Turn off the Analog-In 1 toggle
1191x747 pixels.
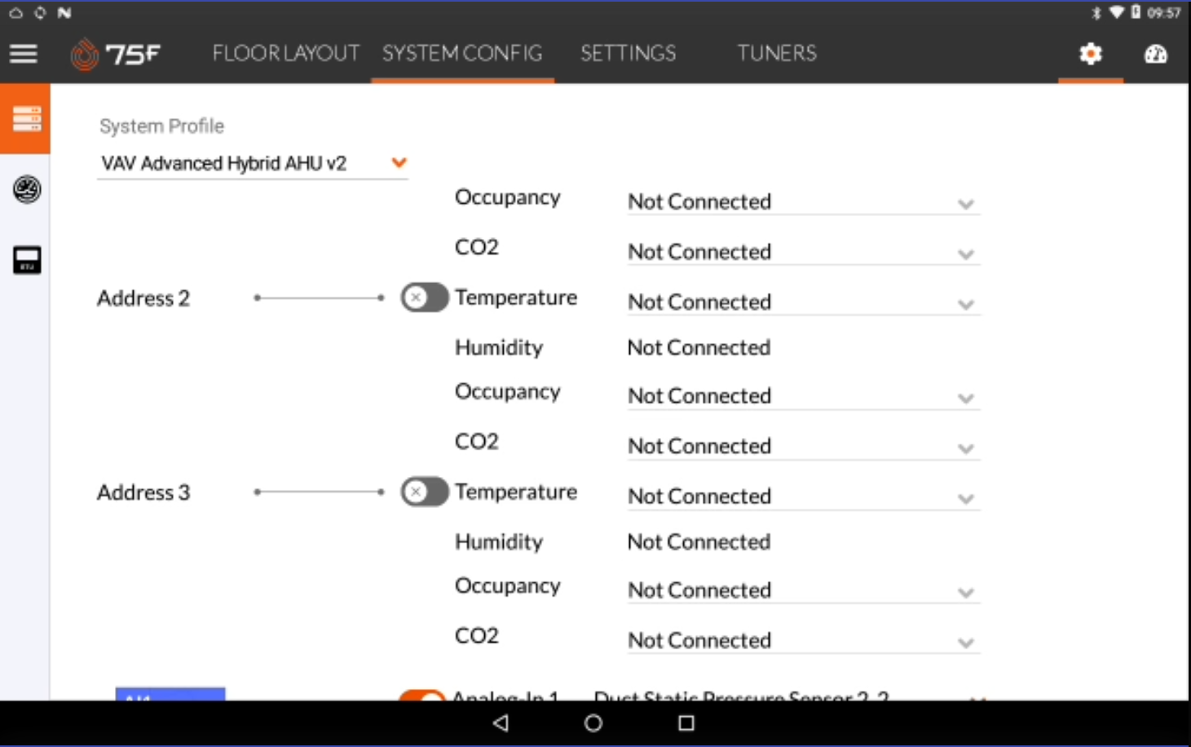(422, 696)
